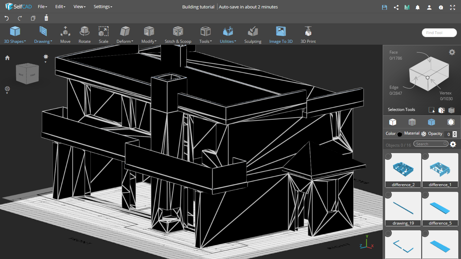Increase Opacity with stepper up arrow
This screenshot has width=461, height=259.
pos(455,133)
